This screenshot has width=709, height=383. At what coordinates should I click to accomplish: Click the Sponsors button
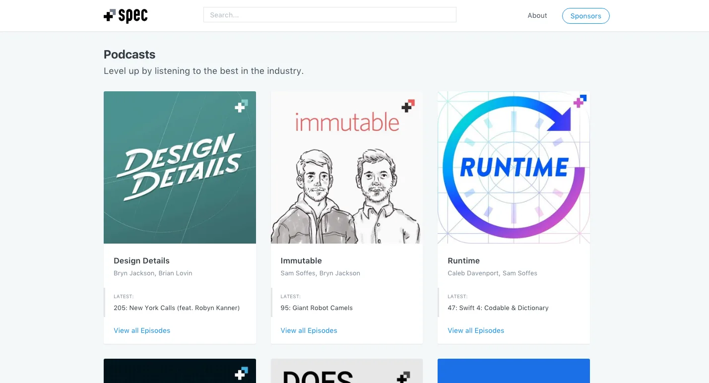pos(585,16)
